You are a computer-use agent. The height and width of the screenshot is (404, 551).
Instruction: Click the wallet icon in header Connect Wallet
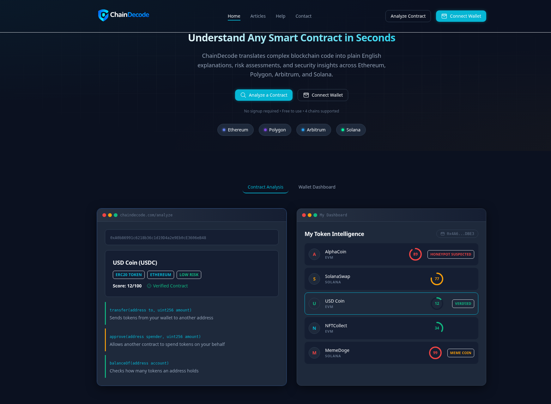click(x=444, y=16)
